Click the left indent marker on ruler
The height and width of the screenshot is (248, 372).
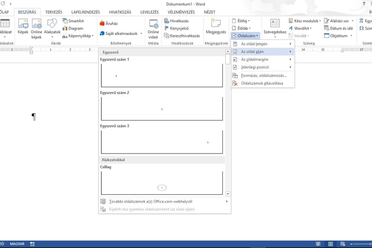coord(31,50)
